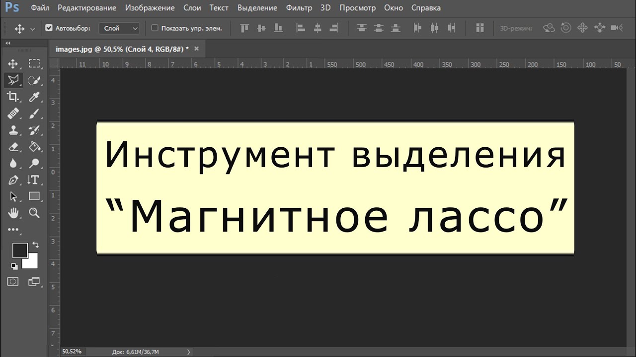The width and height of the screenshot is (636, 357).
Task: Select the Hand tool
Action: [x=13, y=213]
